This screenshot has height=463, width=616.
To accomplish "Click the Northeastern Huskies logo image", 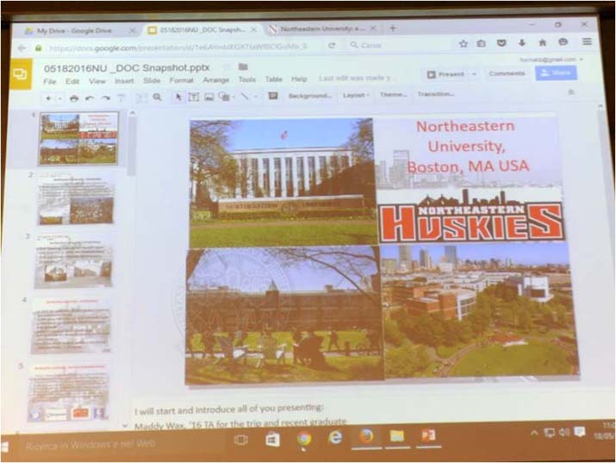I will tap(471, 216).
